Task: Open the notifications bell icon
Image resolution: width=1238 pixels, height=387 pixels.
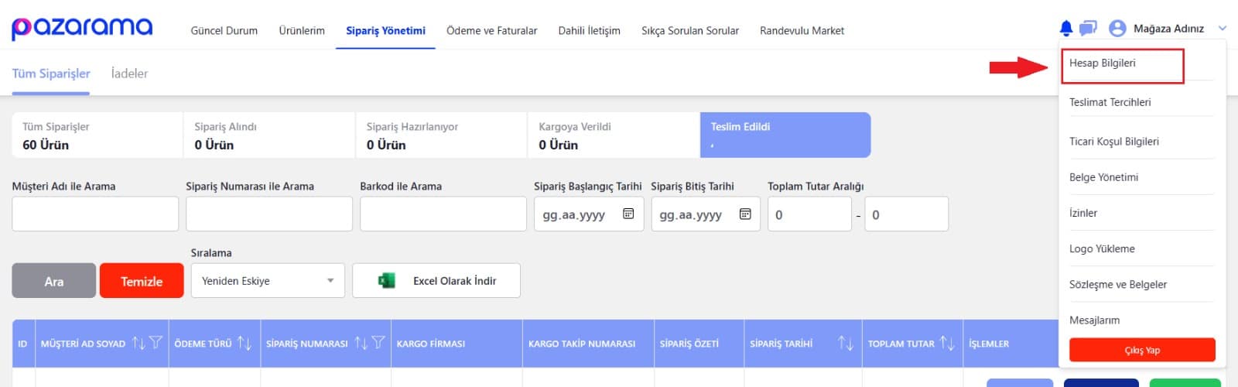Action: [1065, 29]
